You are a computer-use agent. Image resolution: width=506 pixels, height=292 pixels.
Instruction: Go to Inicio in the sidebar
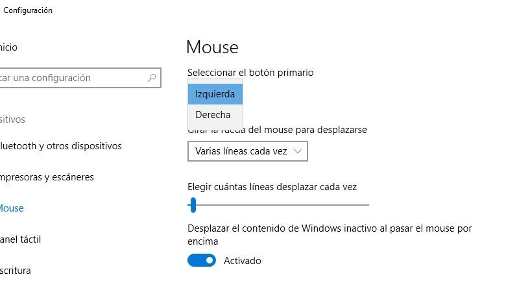(9, 47)
